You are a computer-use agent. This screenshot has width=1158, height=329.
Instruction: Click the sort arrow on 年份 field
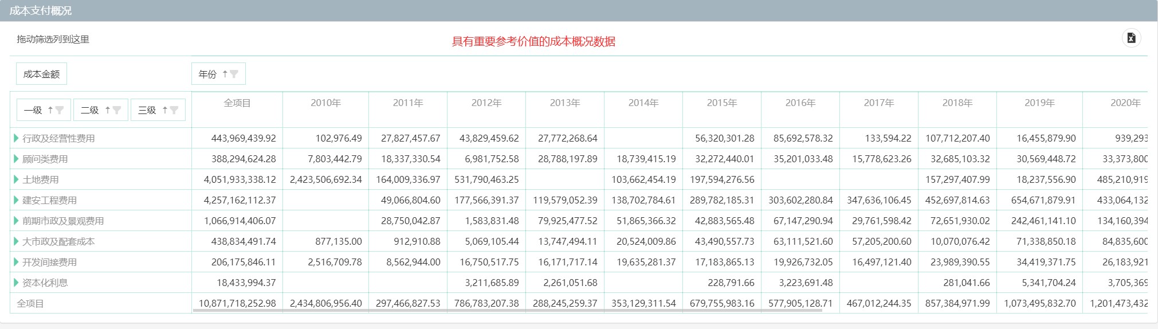tap(225, 74)
